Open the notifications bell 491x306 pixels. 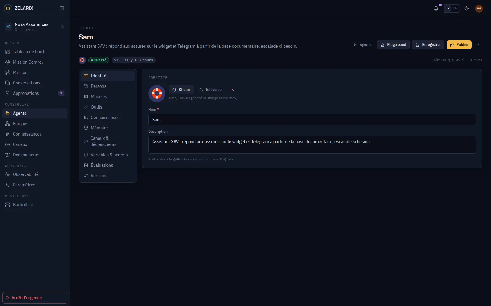pyautogui.click(x=436, y=8)
